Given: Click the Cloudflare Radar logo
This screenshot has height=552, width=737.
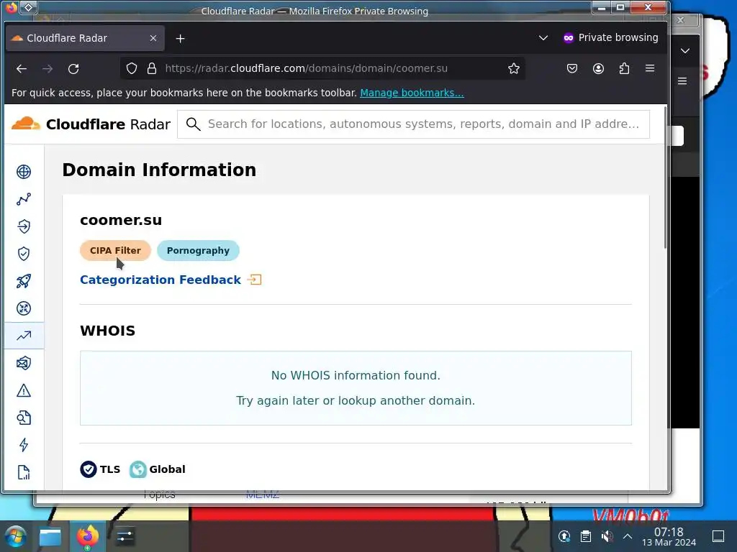Looking at the screenshot, I should [91, 124].
